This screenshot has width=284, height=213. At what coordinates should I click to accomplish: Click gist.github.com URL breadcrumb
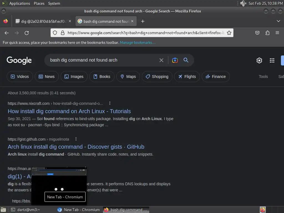click(x=38, y=139)
